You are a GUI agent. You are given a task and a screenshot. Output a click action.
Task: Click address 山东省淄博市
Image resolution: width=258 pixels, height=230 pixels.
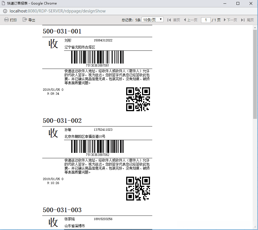[75, 226]
